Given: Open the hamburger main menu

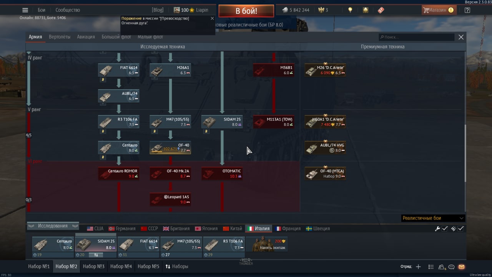Looking at the screenshot, I should [x=25, y=10].
